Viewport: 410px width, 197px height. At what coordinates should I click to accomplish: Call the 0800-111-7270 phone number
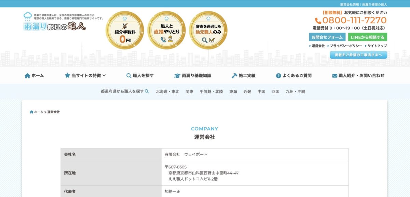click(x=354, y=20)
